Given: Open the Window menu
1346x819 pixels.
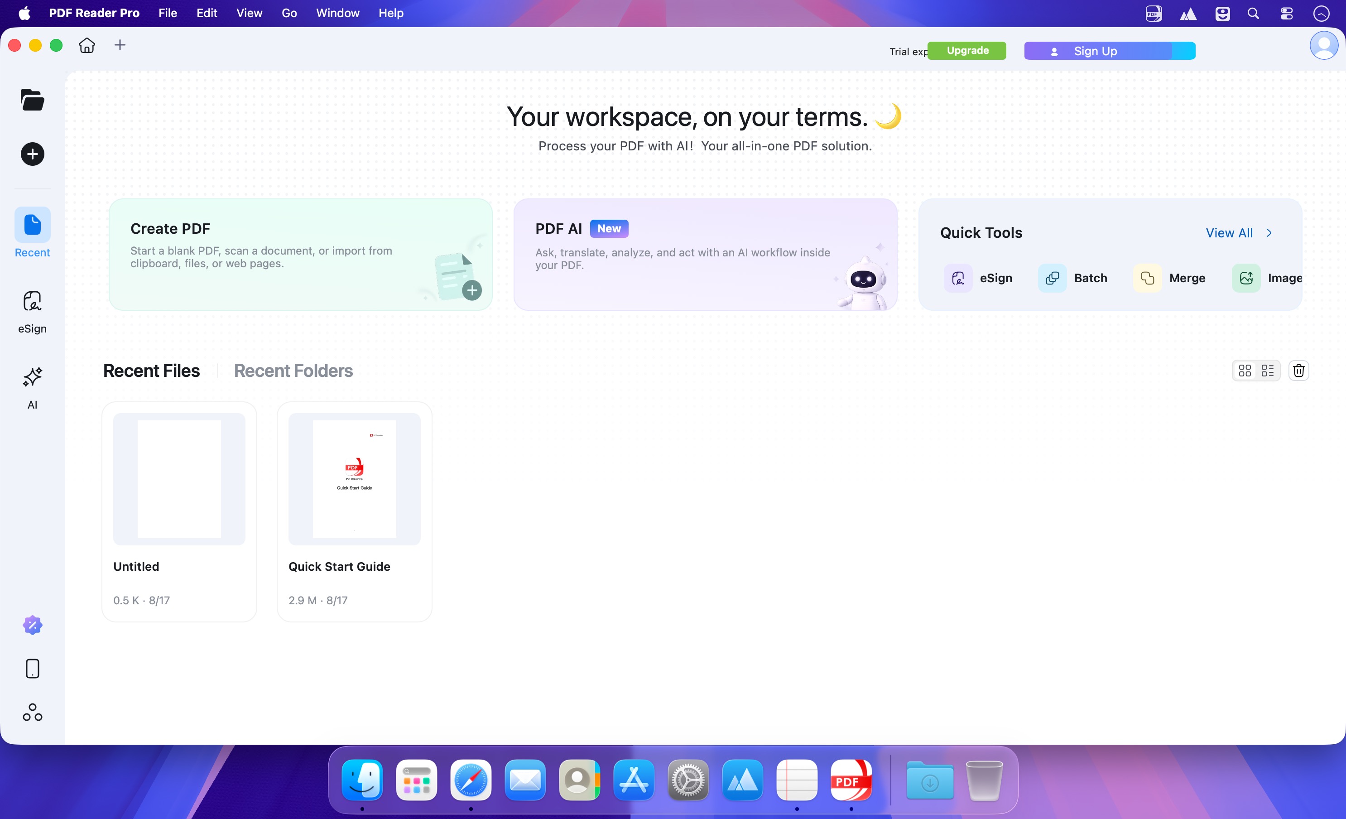Looking at the screenshot, I should click(x=337, y=13).
